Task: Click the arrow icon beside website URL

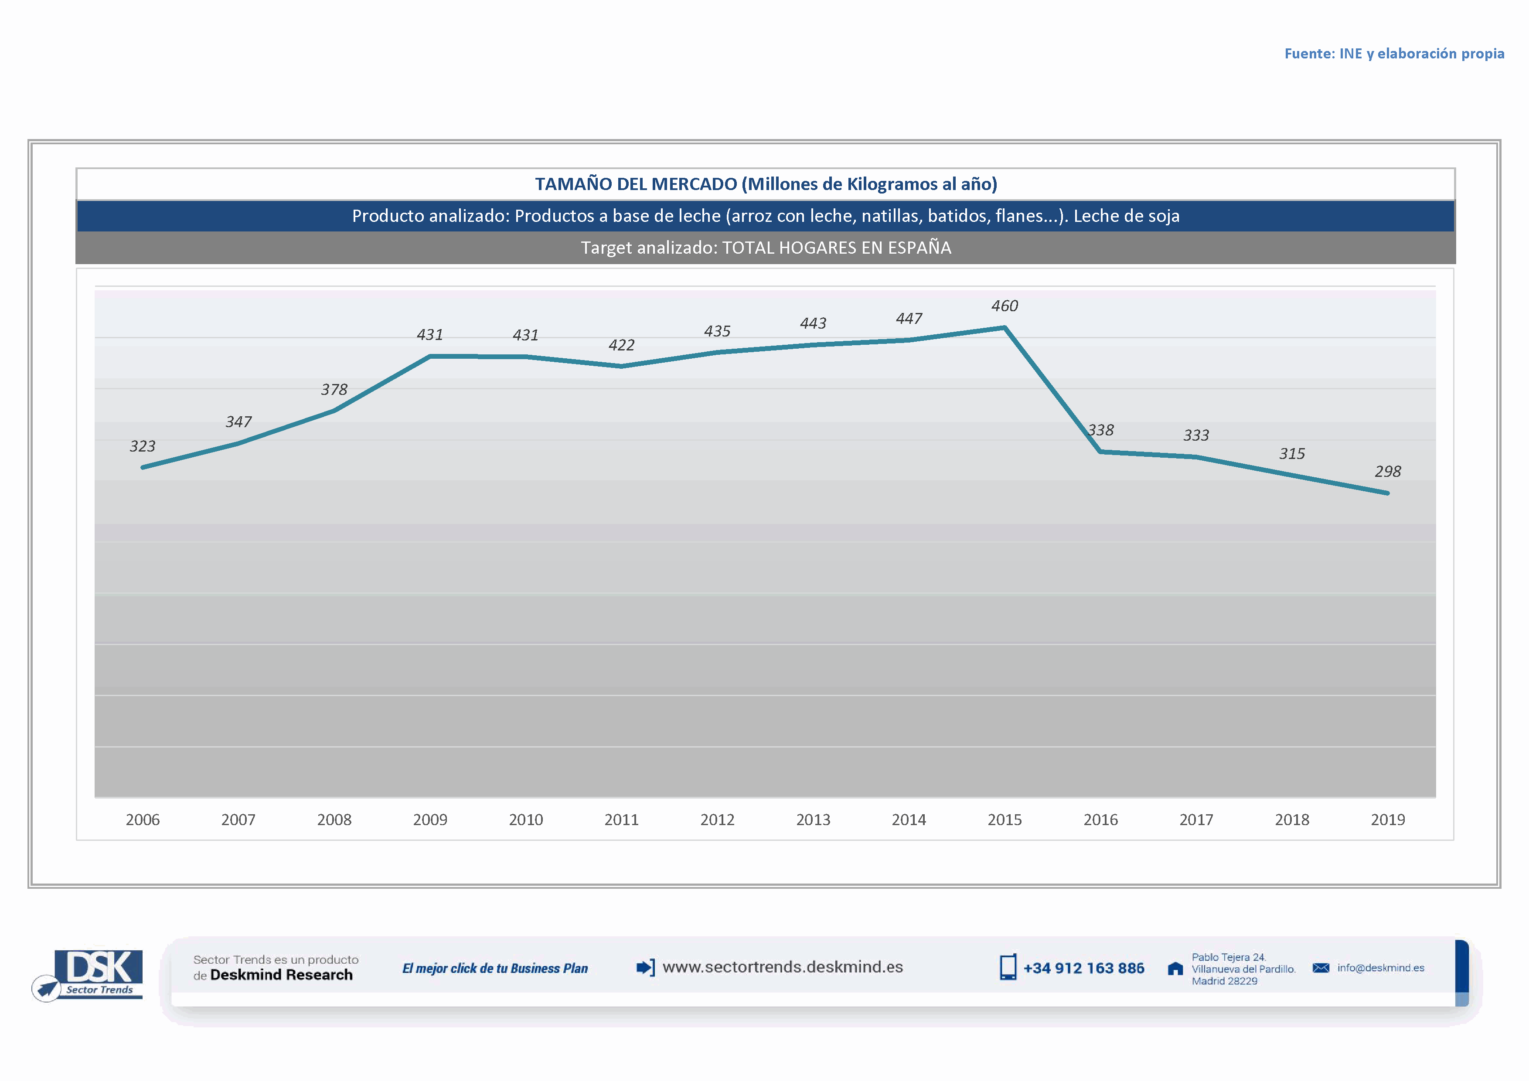Action: pos(645,967)
